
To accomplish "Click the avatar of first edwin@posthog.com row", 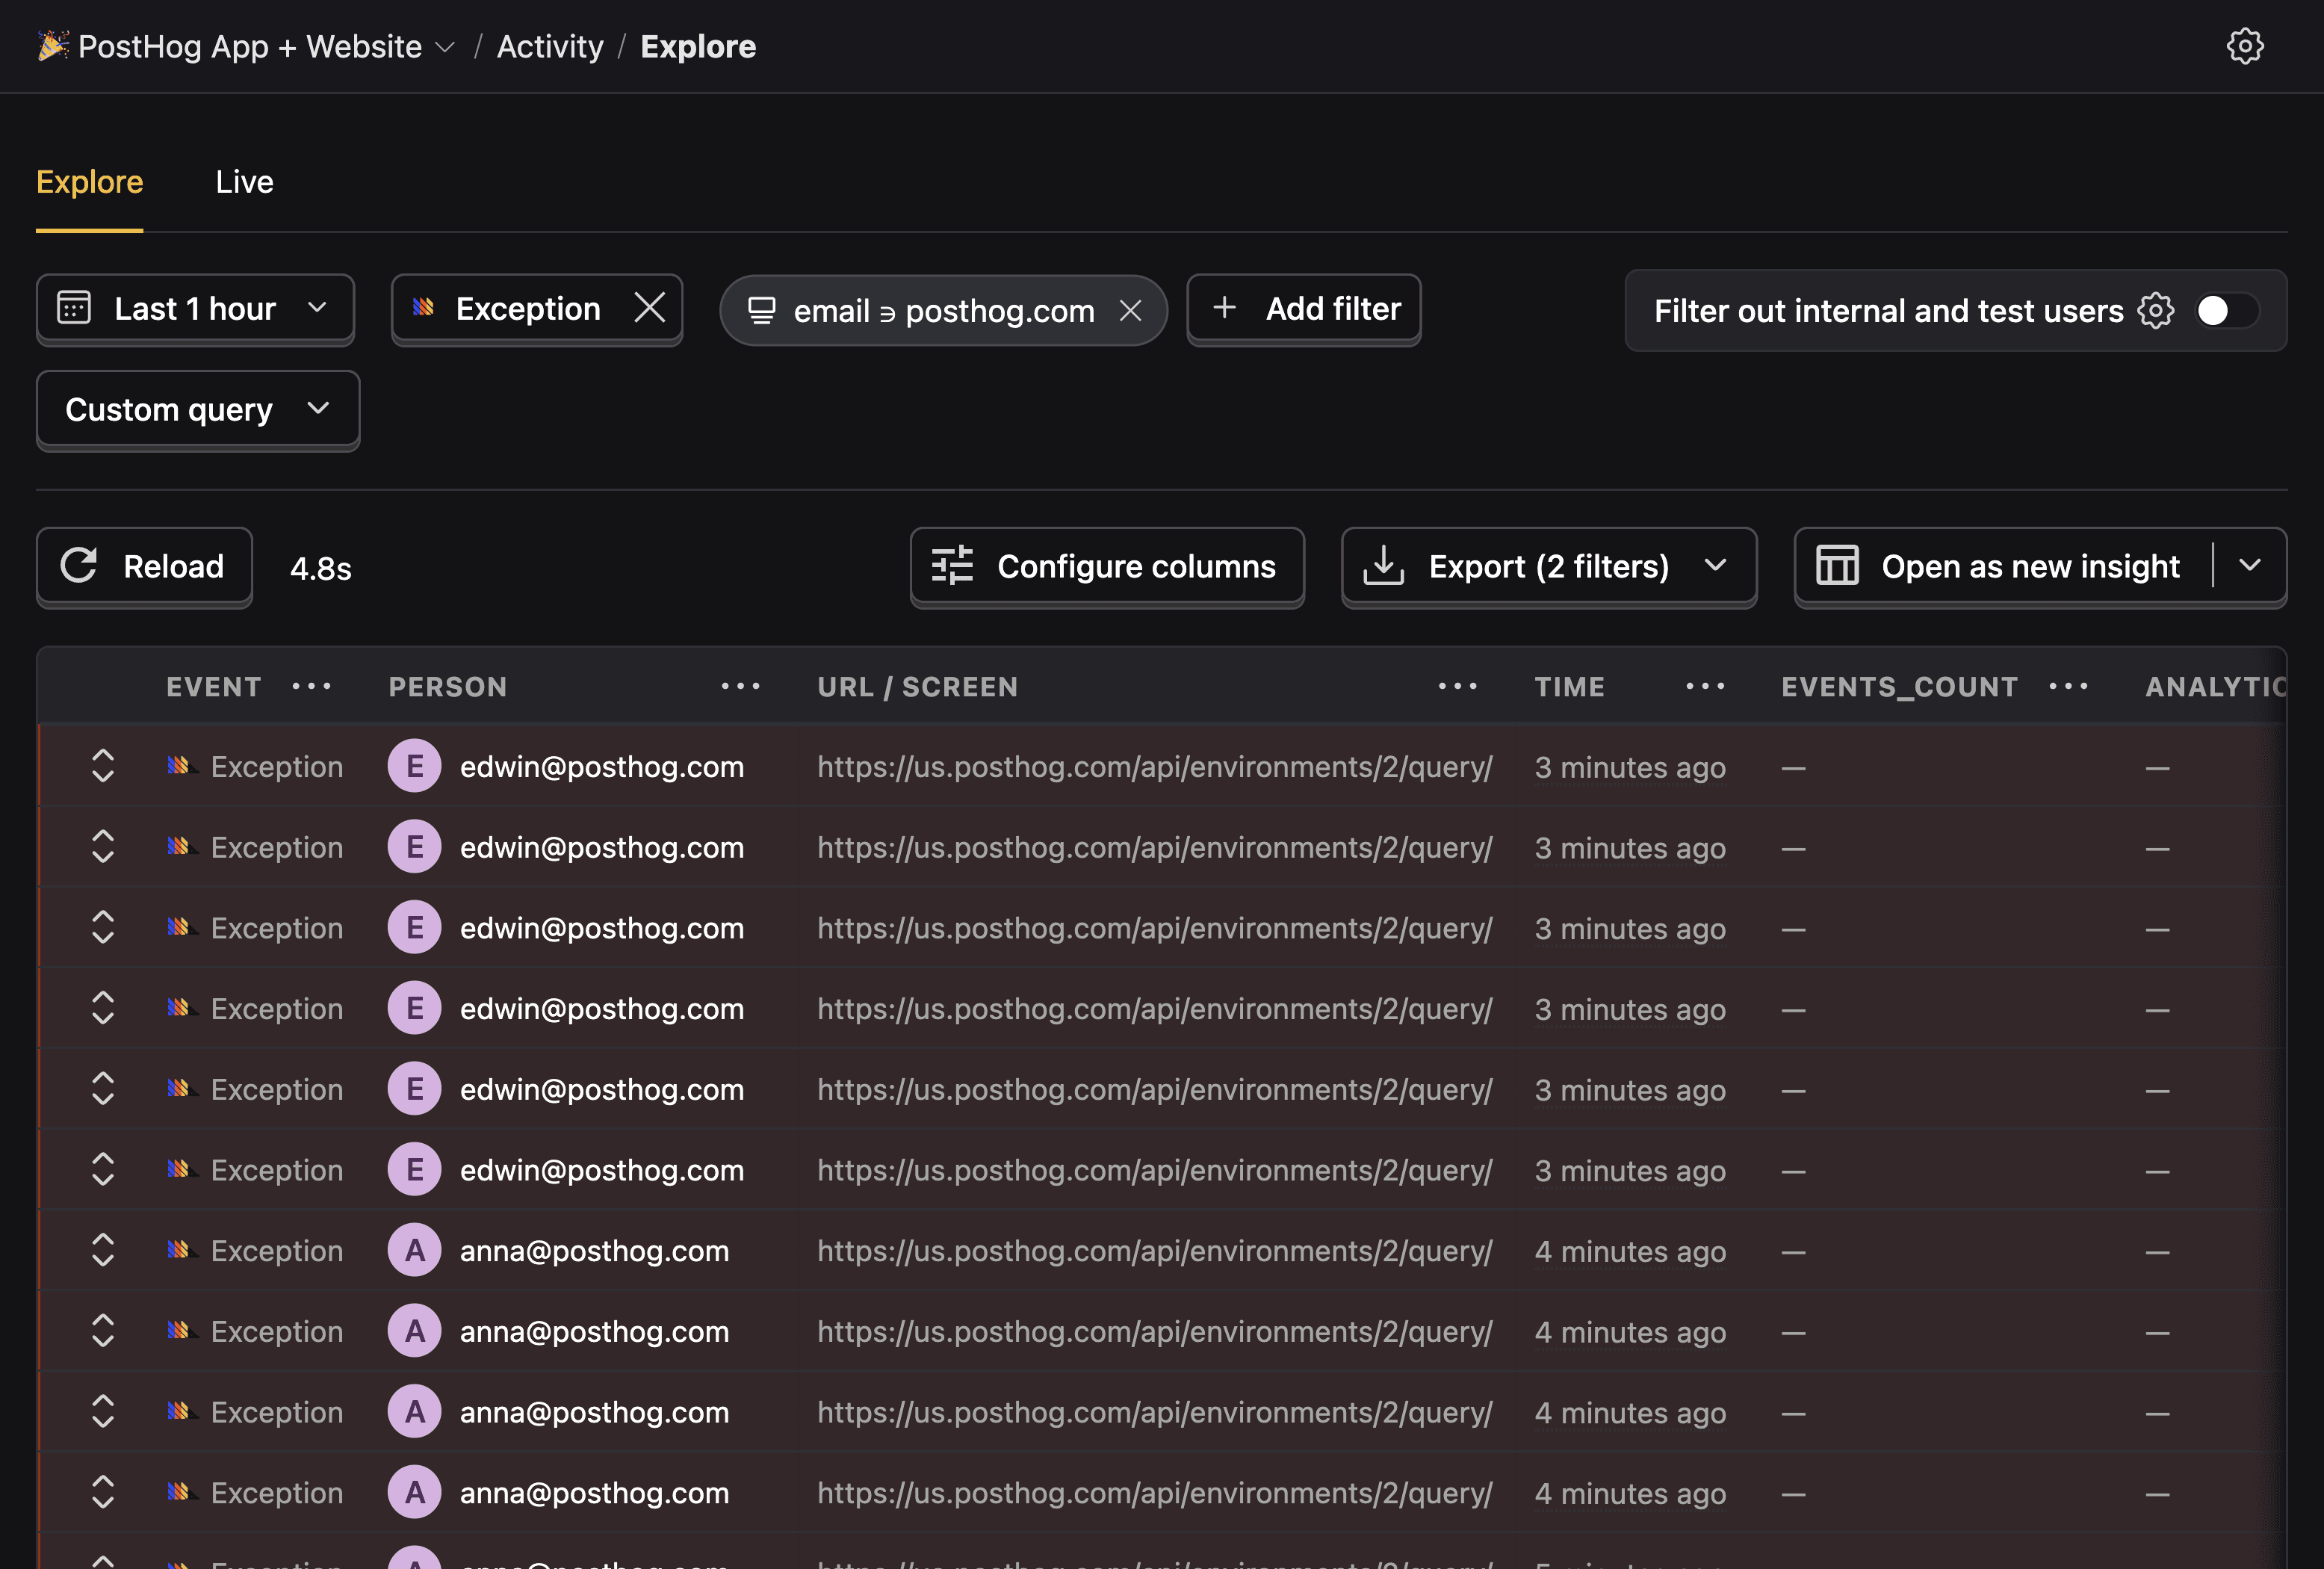I will pyautogui.click(x=415, y=766).
